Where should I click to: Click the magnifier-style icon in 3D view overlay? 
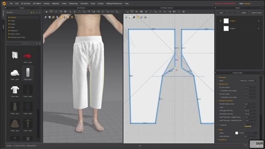[x=53, y=17]
